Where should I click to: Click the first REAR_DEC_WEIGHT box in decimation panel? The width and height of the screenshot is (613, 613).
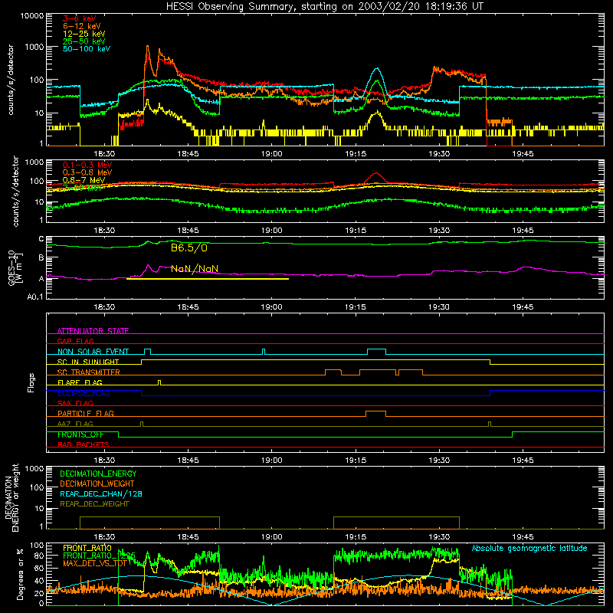[149, 523]
